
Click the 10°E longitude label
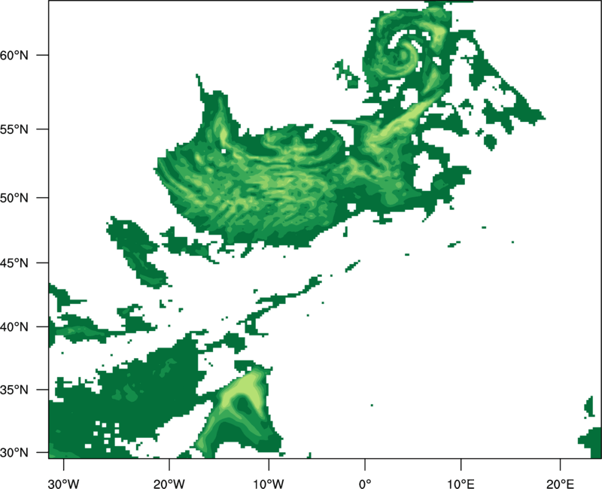(461, 484)
